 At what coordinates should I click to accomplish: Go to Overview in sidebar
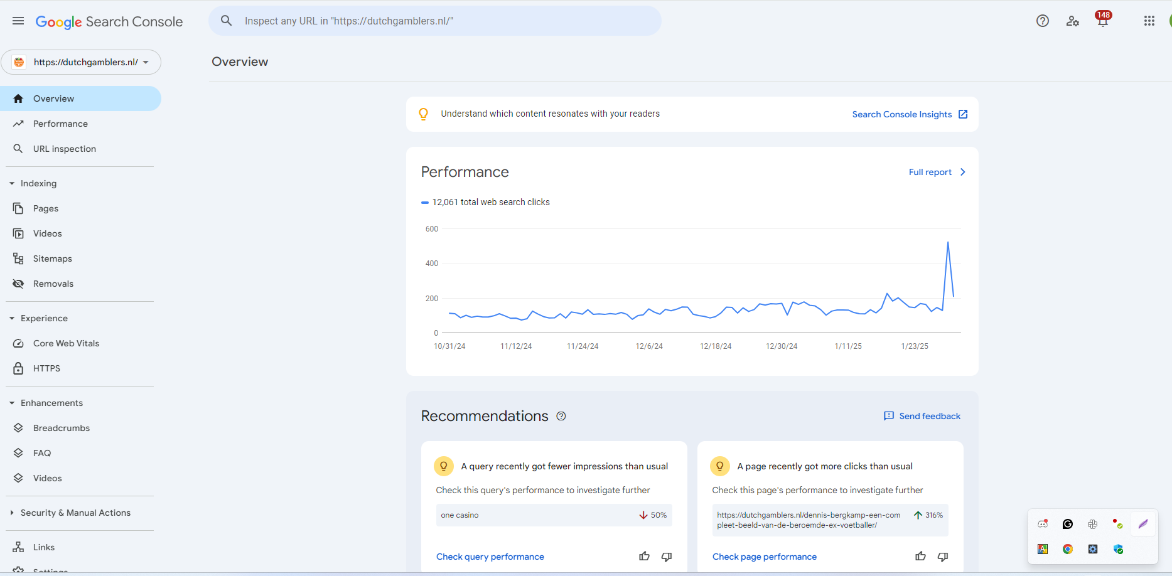(x=80, y=99)
